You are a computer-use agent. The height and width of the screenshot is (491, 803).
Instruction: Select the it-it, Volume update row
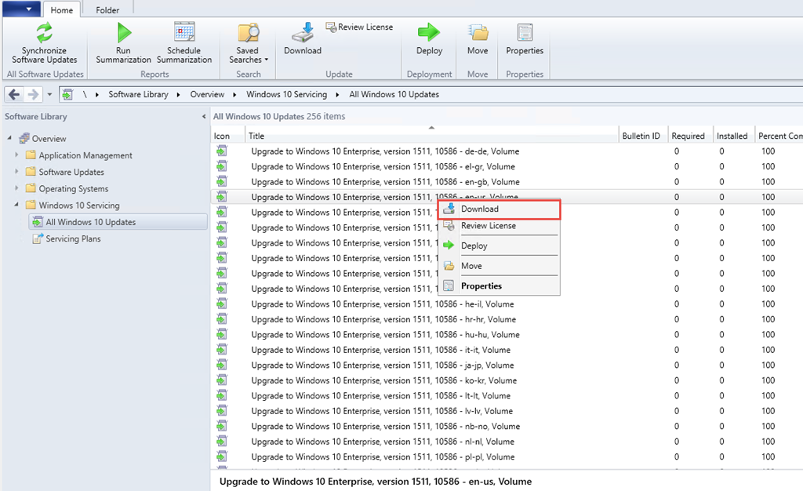(507, 350)
